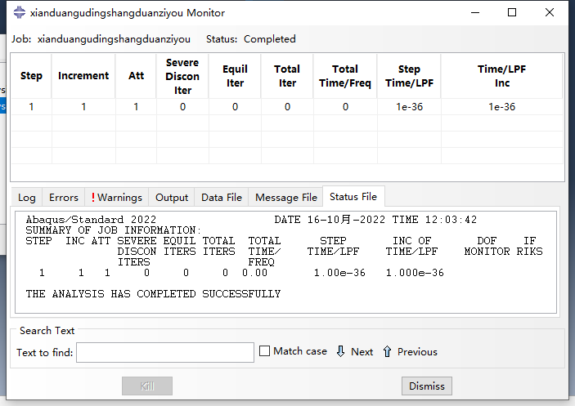This screenshot has width=575, height=406.
Task: Click the Total Iter column header
Action: tap(287, 76)
